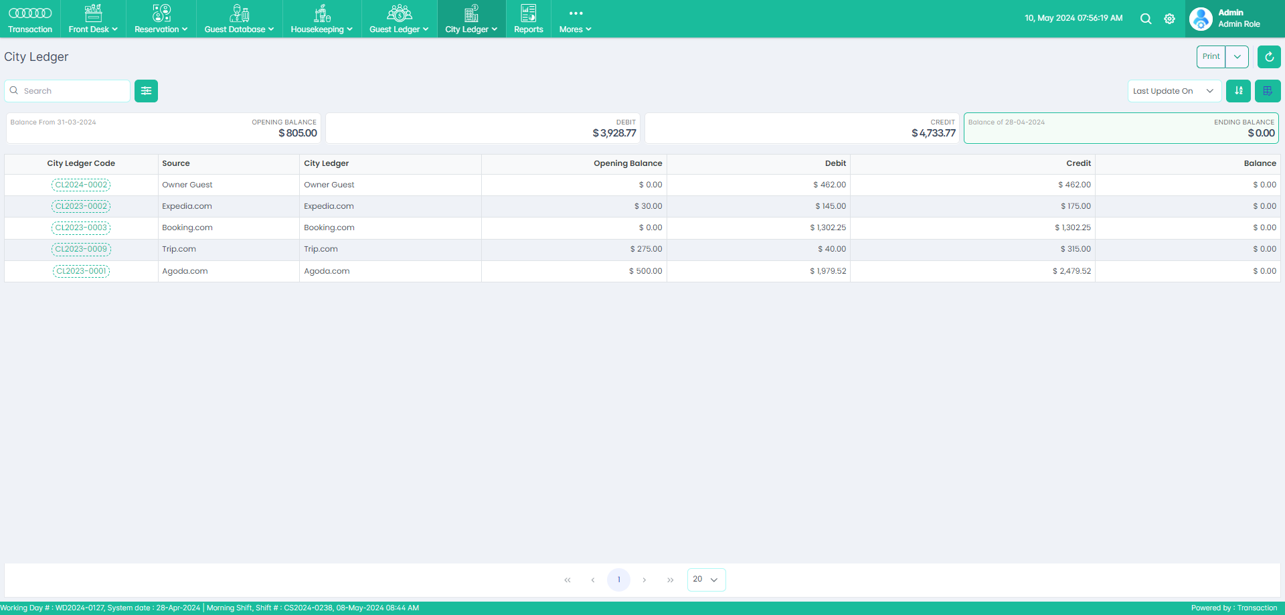Image resolution: width=1285 pixels, height=615 pixels.
Task: Go to Reports
Action: [529, 19]
